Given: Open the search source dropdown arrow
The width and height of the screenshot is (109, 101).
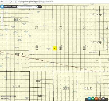Looking at the screenshot, I should click(x=18, y=7).
